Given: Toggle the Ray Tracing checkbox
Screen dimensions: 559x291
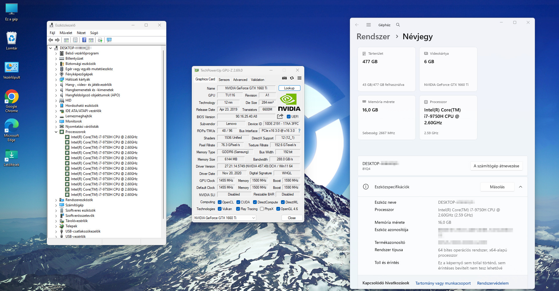Looking at the screenshot, I should [238, 209].
